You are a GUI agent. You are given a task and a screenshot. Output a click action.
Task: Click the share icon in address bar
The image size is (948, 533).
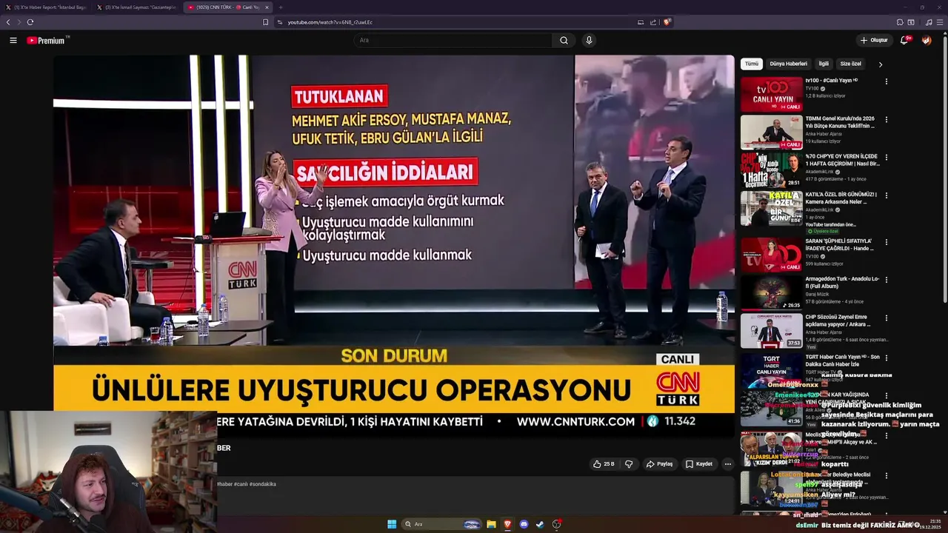click(653, 22)
